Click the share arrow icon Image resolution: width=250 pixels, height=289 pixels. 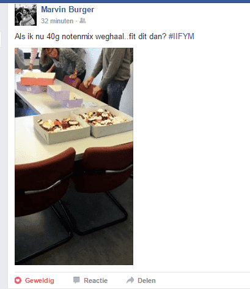pos(130,280)
